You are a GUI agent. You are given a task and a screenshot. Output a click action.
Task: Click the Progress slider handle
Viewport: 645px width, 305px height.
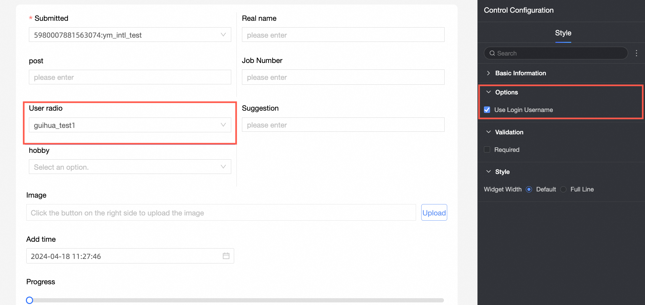click(x=30, y=300)
